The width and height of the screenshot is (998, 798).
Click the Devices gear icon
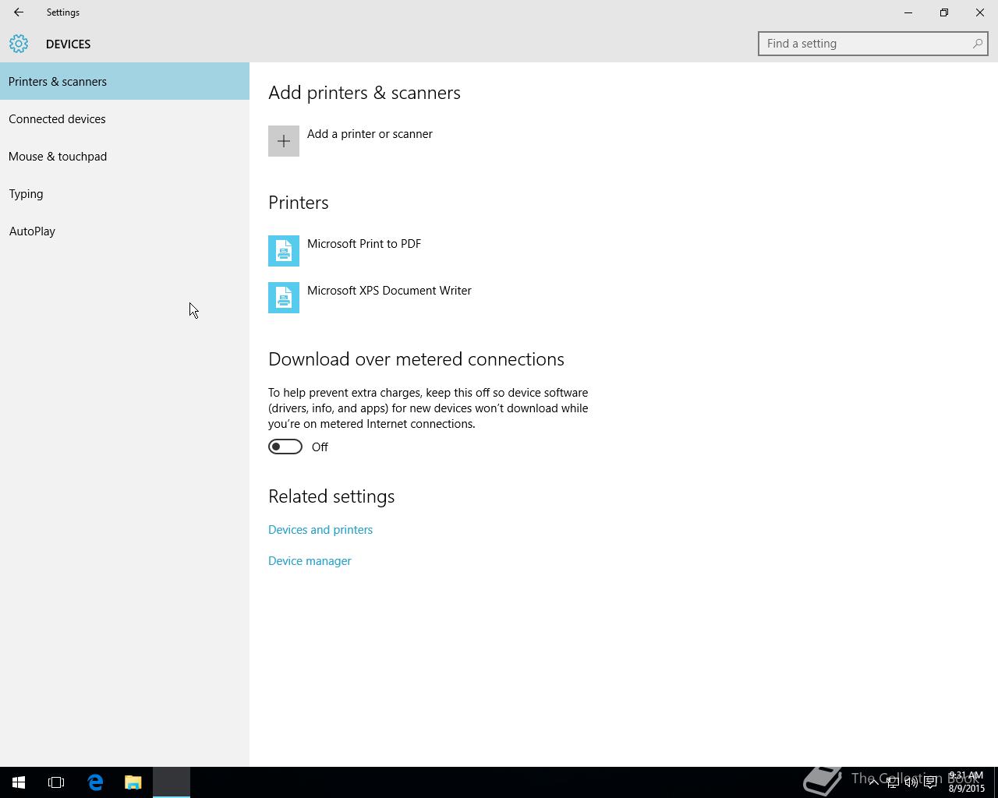[x=19, y=44]
